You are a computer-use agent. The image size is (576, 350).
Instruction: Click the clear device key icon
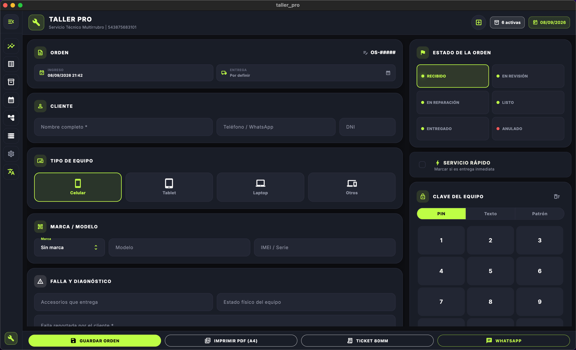click(x=557, y=197)
